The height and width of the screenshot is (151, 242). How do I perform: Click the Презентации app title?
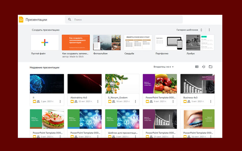36,20
